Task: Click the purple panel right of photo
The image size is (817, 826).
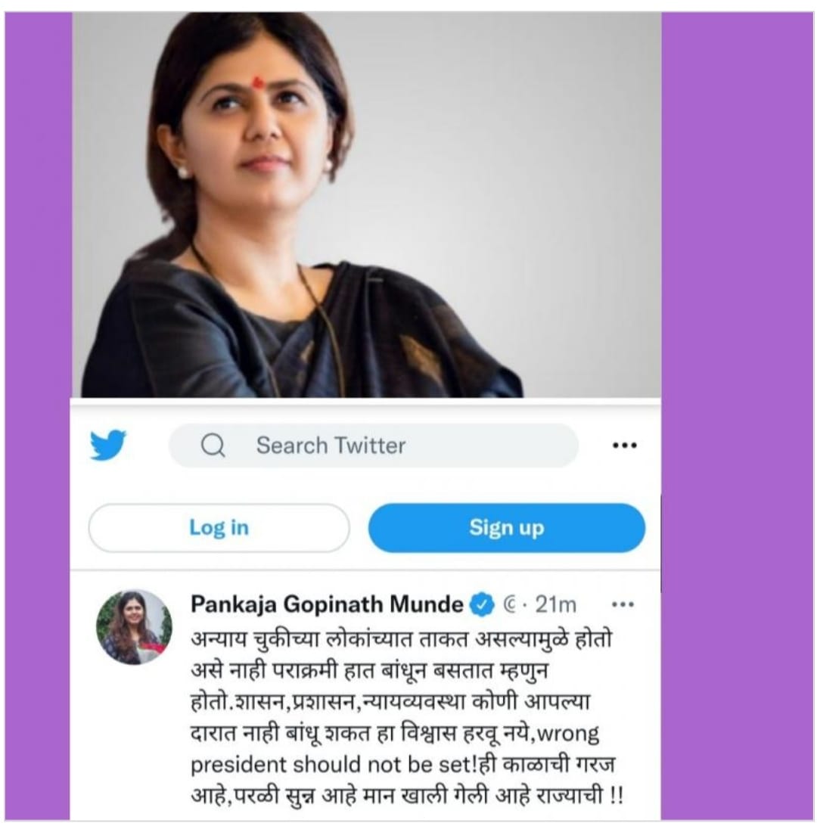Action: click(737, 416)
